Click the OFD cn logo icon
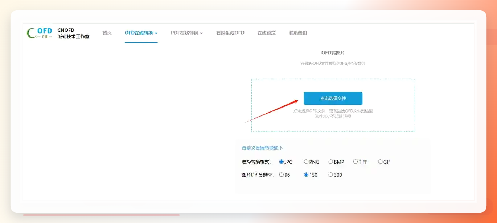The height and width of the screenshot is (223, 497). (x=40, y=33)
